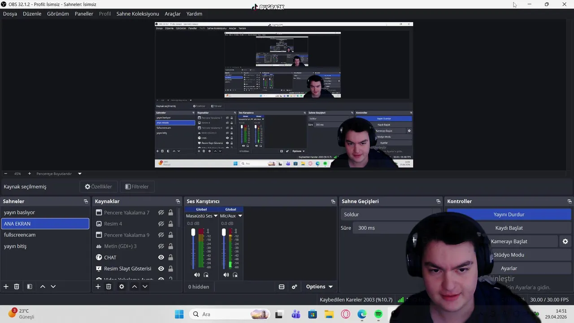The width and height of the screenshot is (574, 323).
Task: Open the Dosya menu
Action: click(10, 14)
